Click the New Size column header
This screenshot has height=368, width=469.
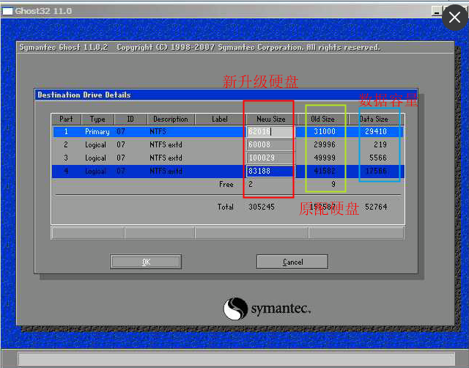click(270, 119)
